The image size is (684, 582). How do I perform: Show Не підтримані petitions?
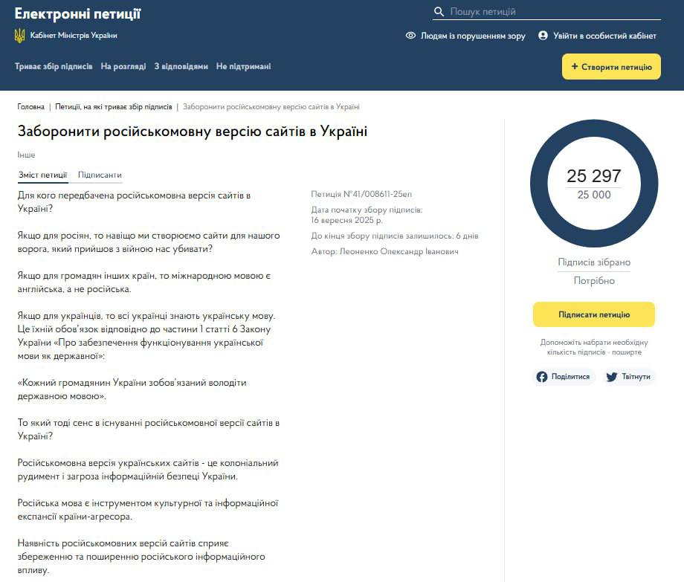click(x=243, y=67)
